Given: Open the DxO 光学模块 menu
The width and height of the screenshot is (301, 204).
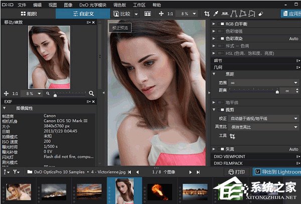Looking at the screenshot, I should click(93, 5).
